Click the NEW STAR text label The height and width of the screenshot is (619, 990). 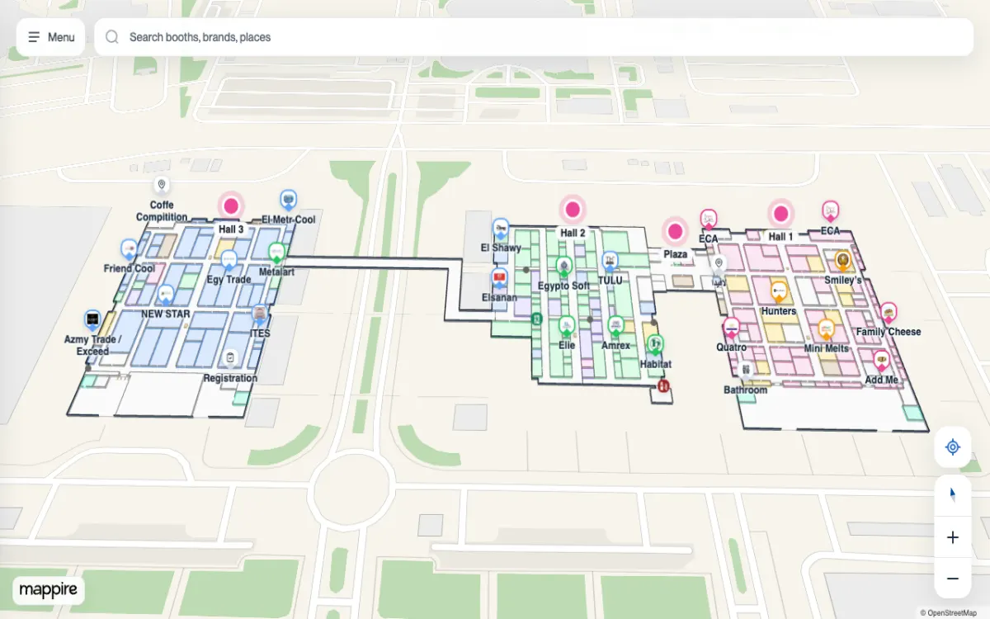coord(166,314)
